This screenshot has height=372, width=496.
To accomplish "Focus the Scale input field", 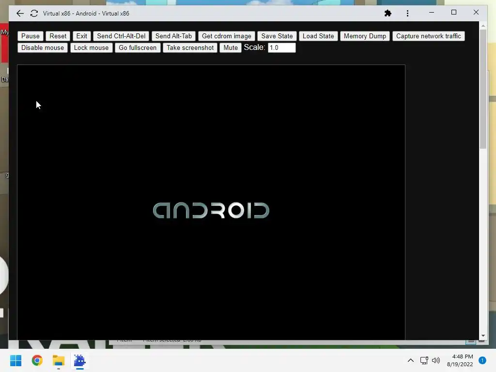I will click(x=282, y=48).
